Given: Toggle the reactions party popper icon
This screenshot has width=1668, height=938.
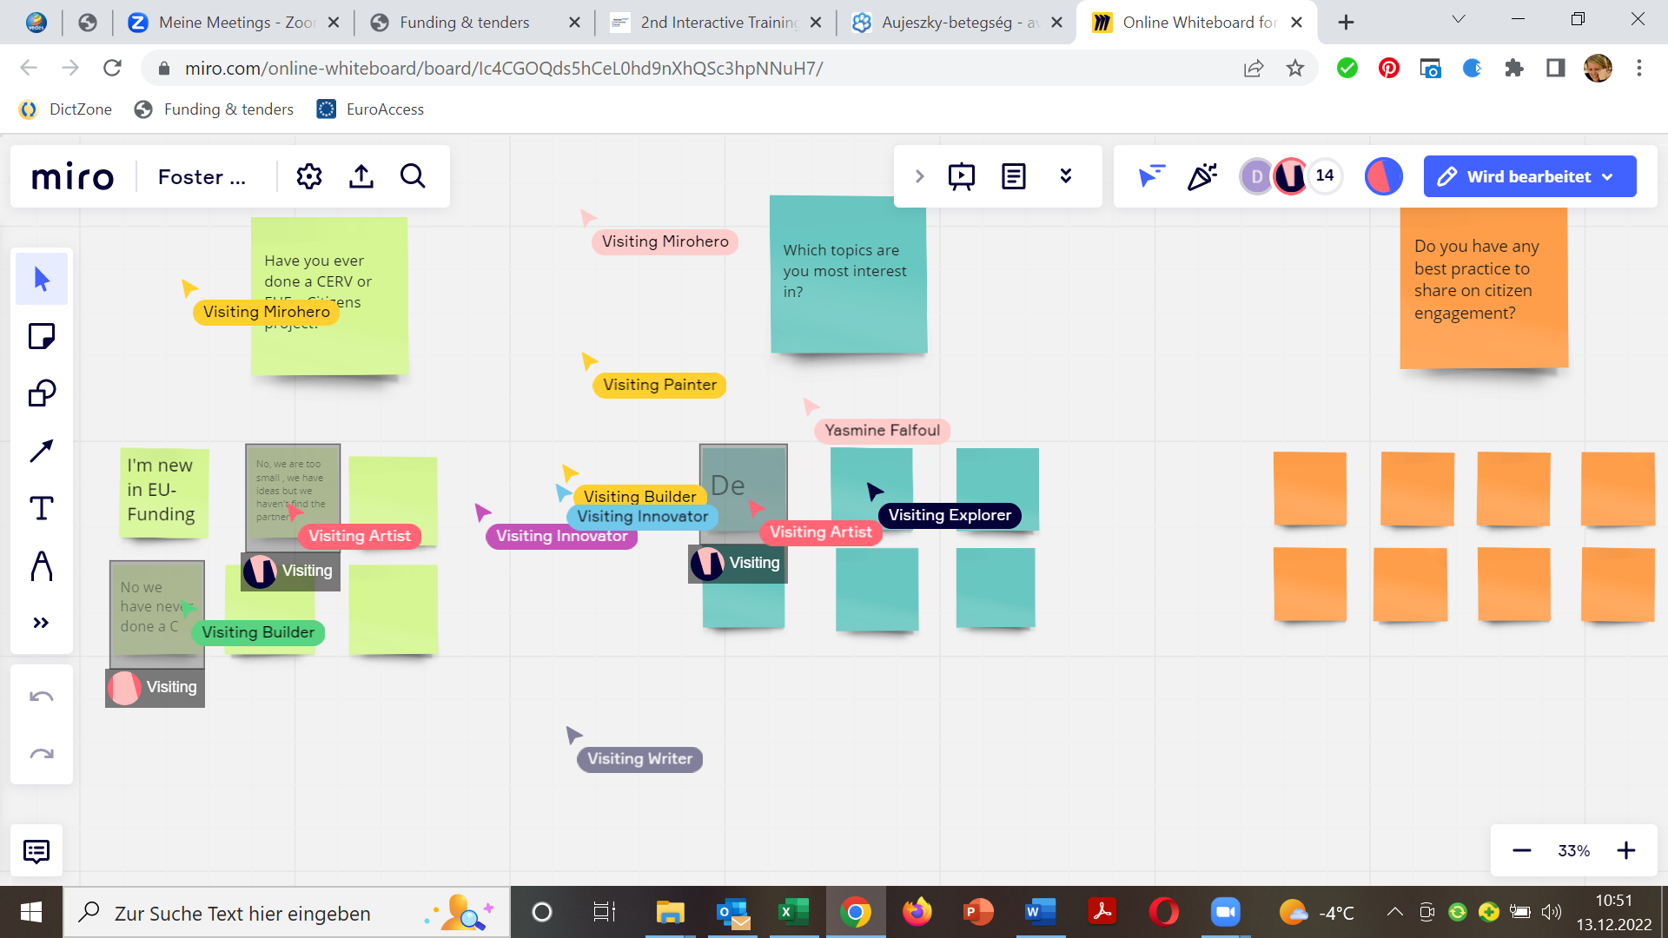Looking at the screenshot, I should [1202, 176].
